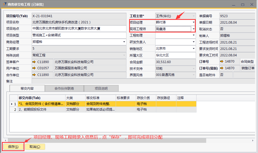The height and width of the screenshot is (153, 258).
Task: Open the 工程助理 dropdown
Action: click(193, 35)
